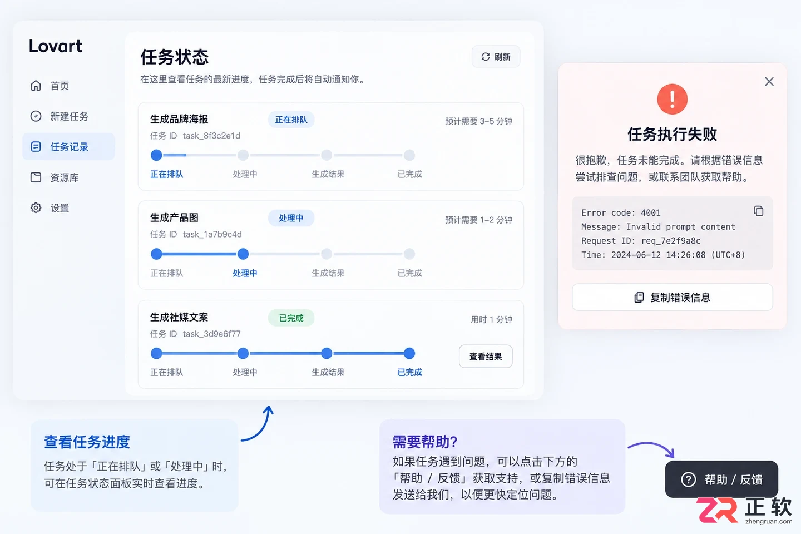Click the gear icon beside 设置

click(x=36, y=208)
